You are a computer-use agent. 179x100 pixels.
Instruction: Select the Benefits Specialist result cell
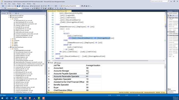click(x=69, y=85)
